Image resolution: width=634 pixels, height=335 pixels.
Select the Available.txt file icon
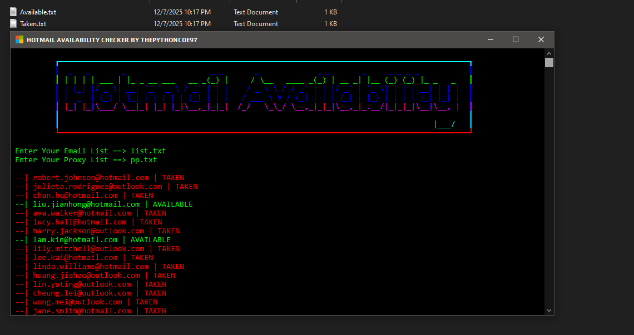coord(13,12)
